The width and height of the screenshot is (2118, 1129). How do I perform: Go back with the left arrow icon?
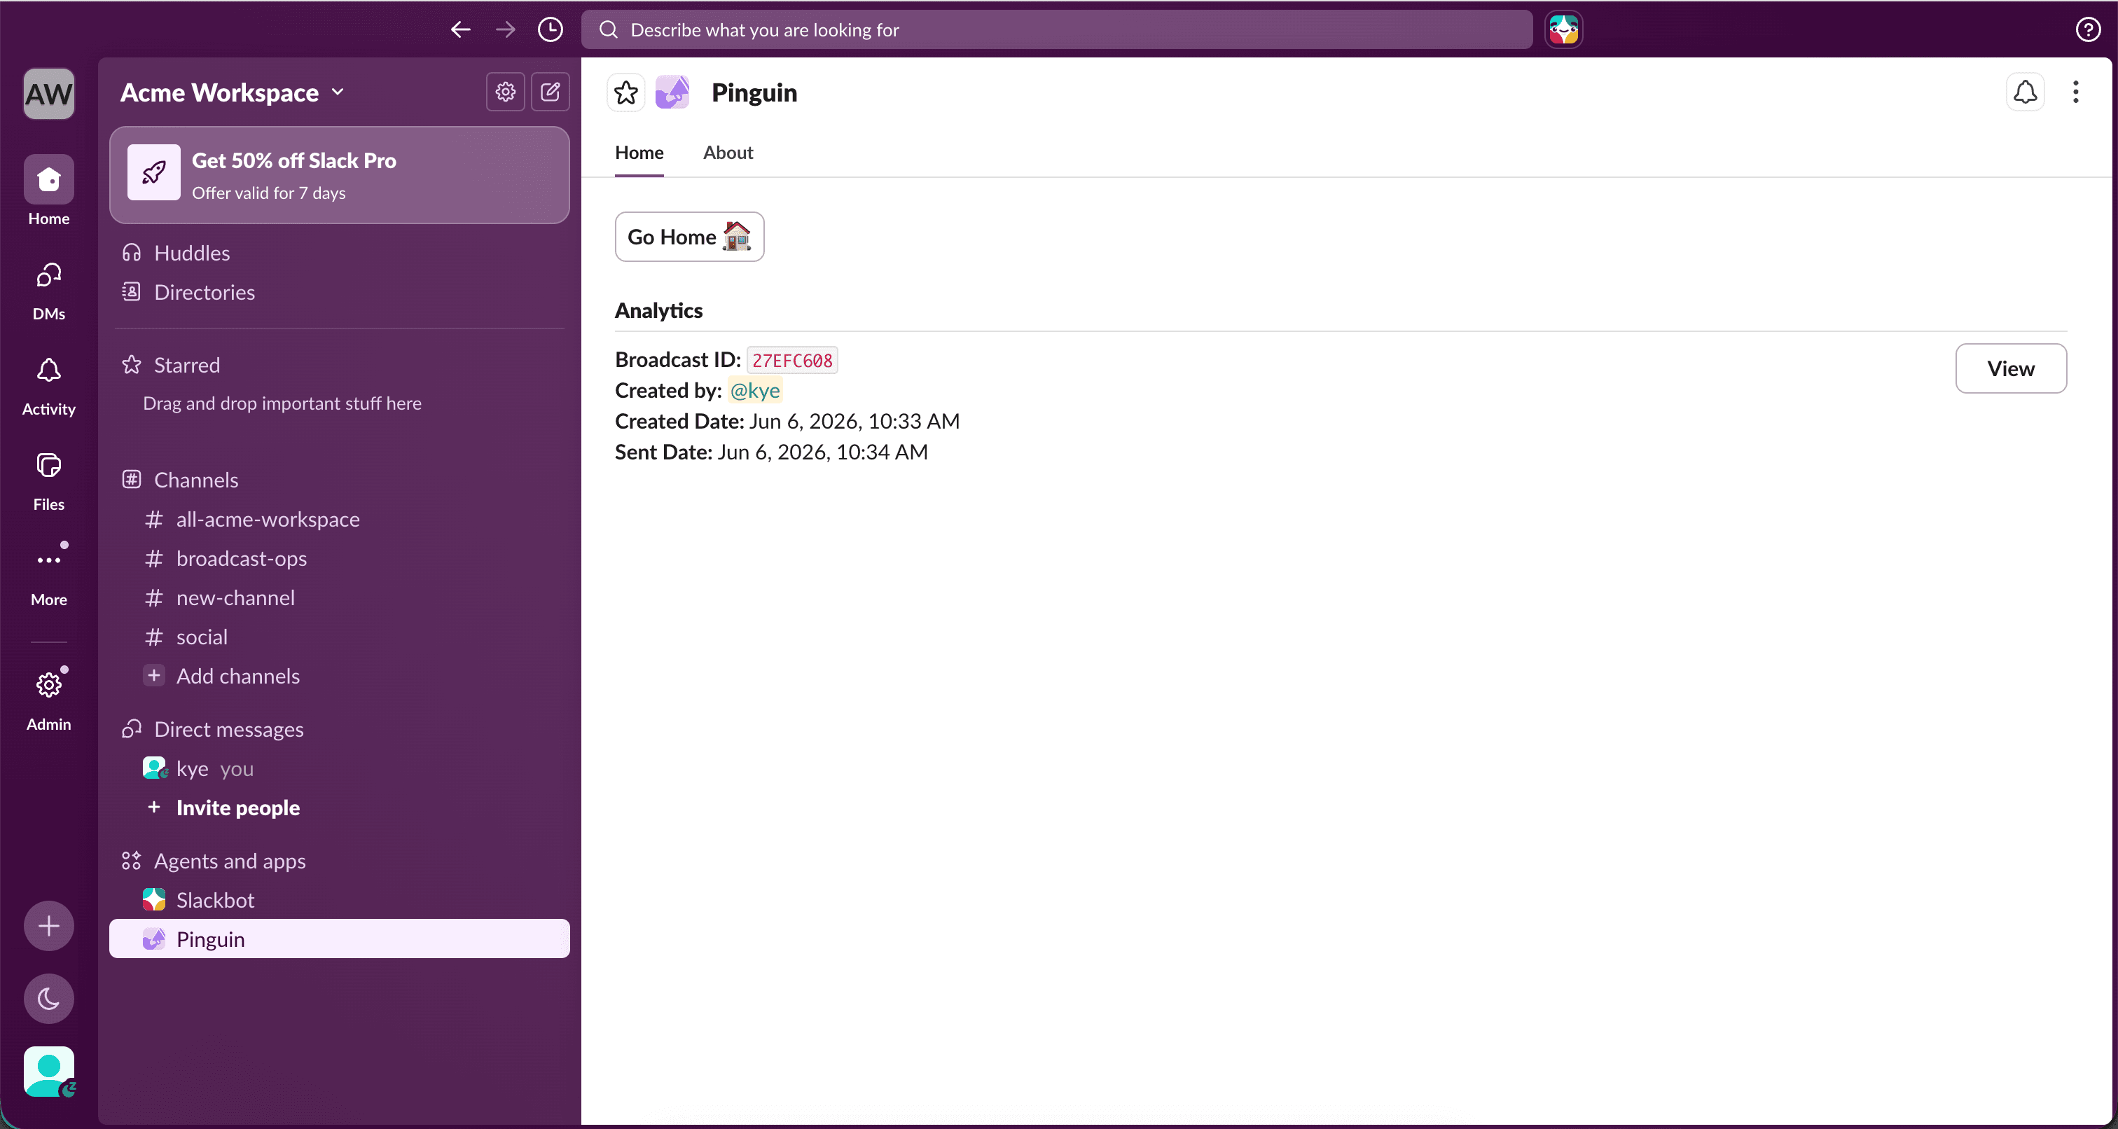pyautogui.click(x=460, y=29)
